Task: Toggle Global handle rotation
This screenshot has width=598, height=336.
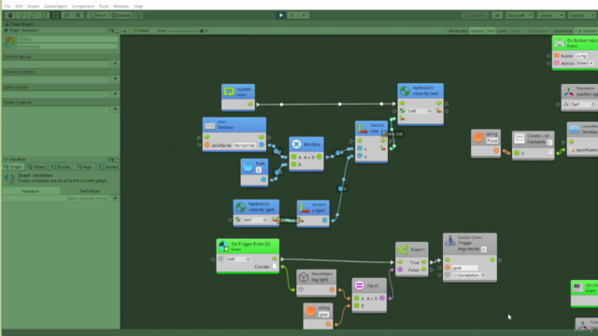Action: [x=121, y=15]
